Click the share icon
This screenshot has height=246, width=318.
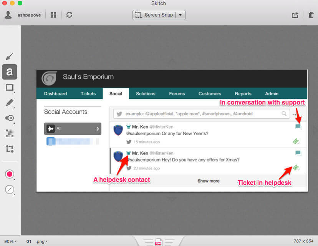point(295,15)
